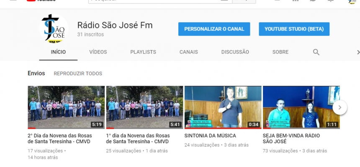Click REPRODUZIR TODOS link

coord(78,73)
